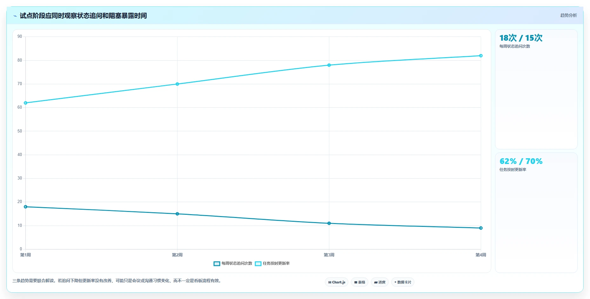Toggle the 每周状态追问次数 legend swatch
This screenshot has height=299, width=590.
click(x=217, y=263)
